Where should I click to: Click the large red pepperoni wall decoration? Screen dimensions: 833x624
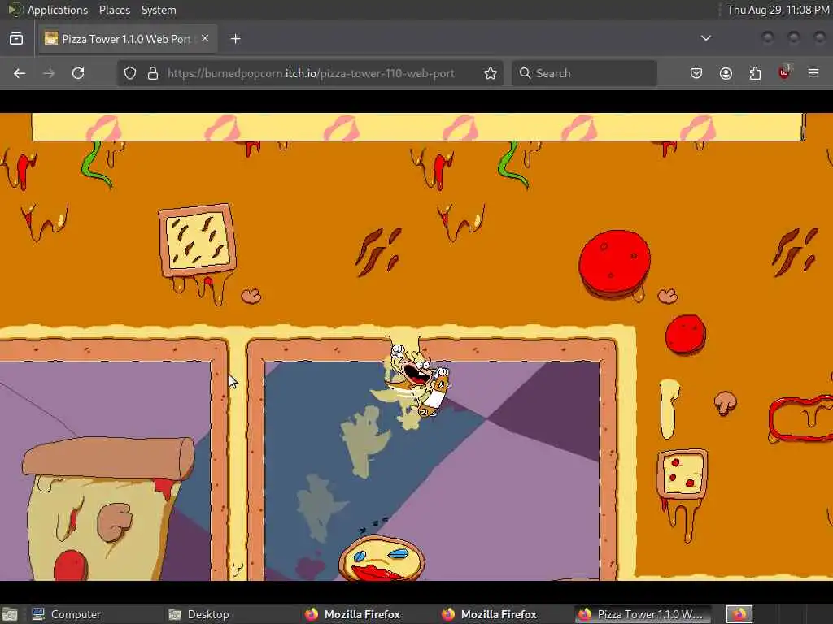point(615,262)
